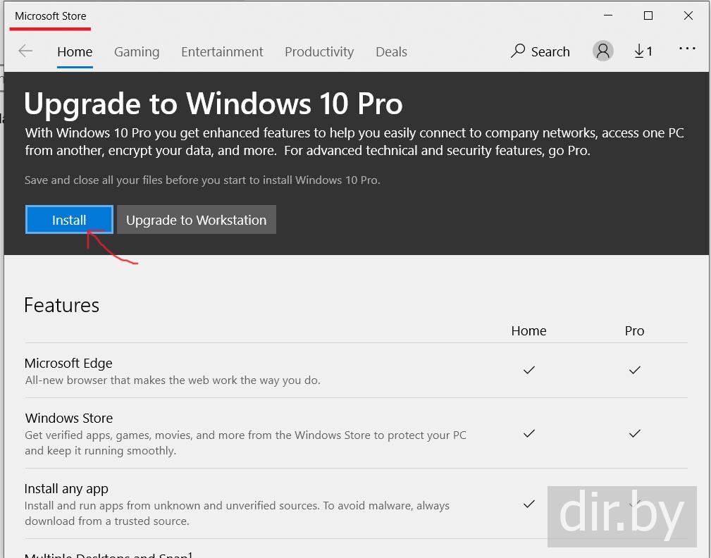The image size is (711, 558).
Task: Switch to the Home tab
Action: click(75, 51)
